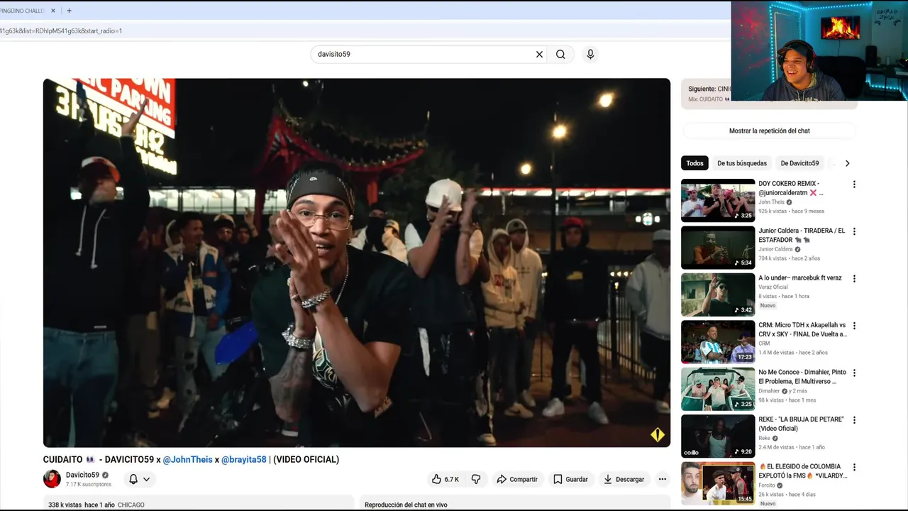Open options for EL ELEGIDO DE COLOMBIA
Screen dimensions: 908x511
point(854,467)
